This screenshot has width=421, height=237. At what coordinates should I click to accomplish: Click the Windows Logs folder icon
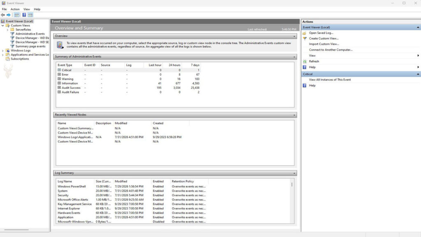click(x=7, y=51)
